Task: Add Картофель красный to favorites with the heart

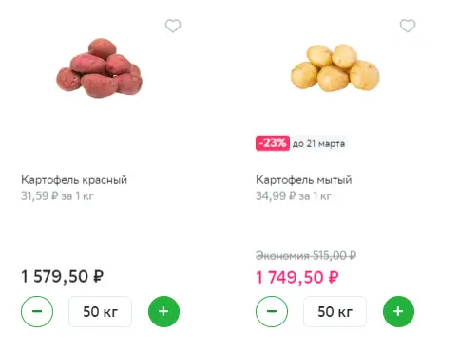Action: [x=173, y=26]
